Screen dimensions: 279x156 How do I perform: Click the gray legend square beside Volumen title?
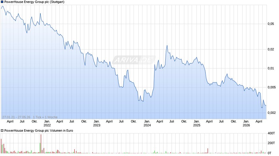(2, 130)
